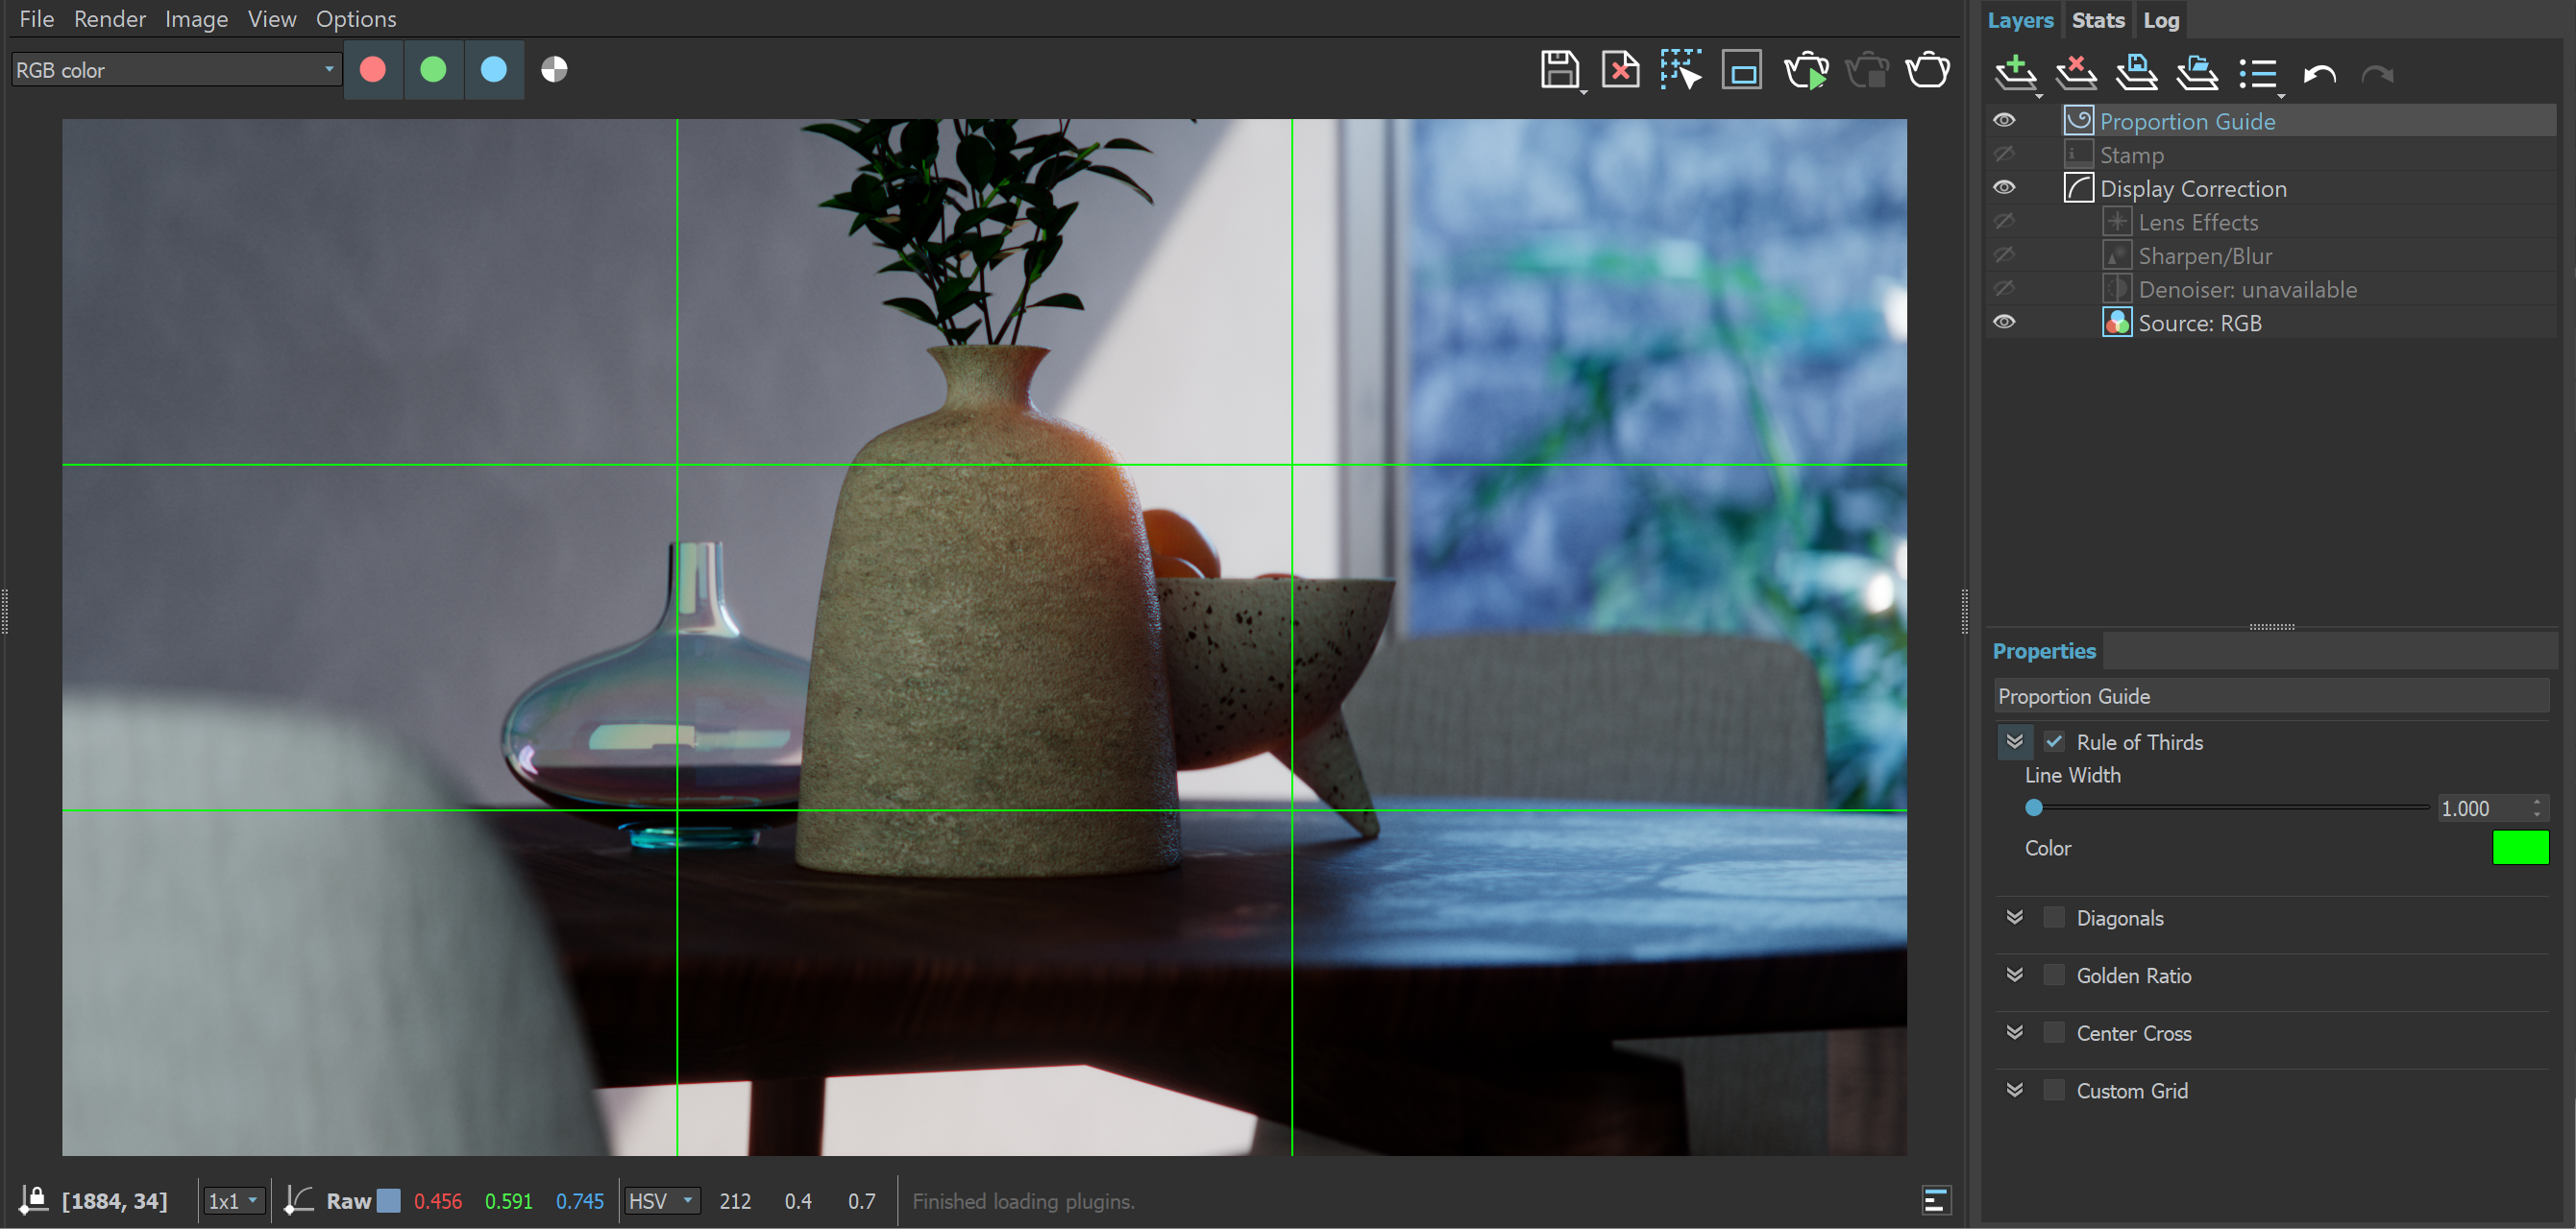Image resolution: width=2576 pixels, height=1229 pixels.
Task: Open the File menu
Action: click(37, 19)
